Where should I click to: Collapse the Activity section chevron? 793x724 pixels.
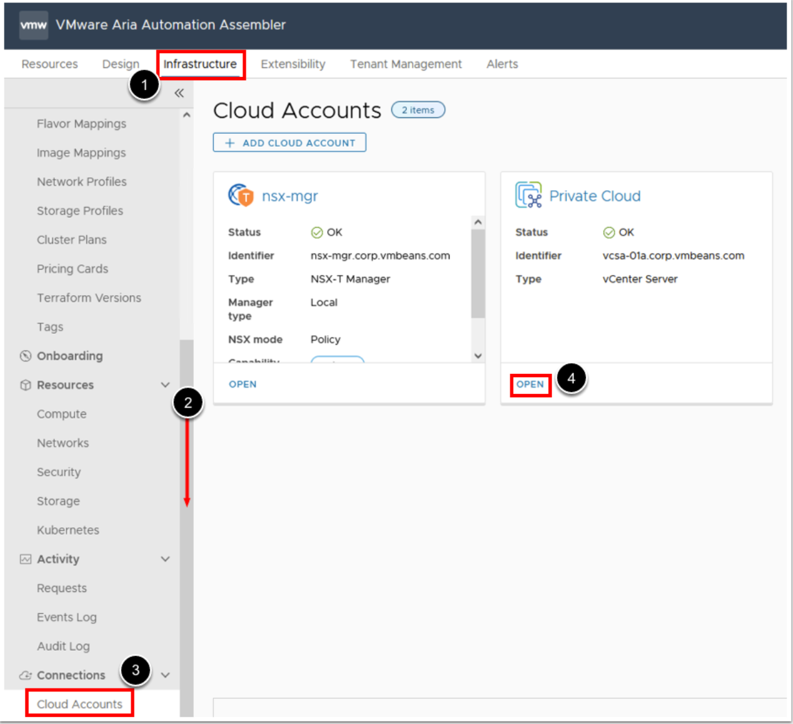(165, 559)
